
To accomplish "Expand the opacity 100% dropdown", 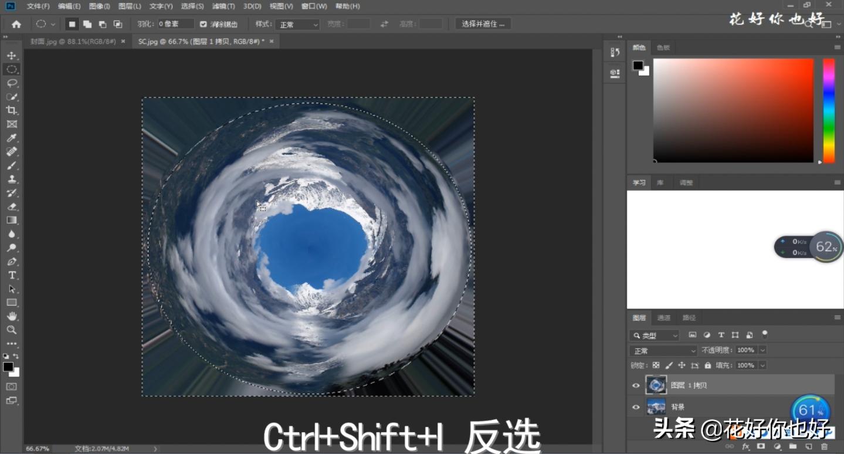I will click(x=761, y=350).
